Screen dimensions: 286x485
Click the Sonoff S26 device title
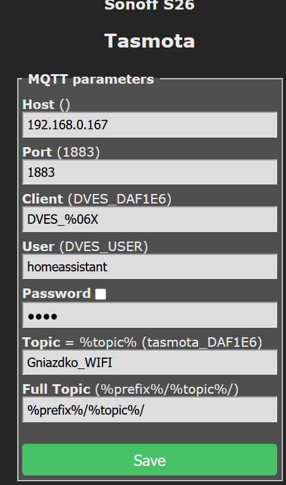(149, 5)
